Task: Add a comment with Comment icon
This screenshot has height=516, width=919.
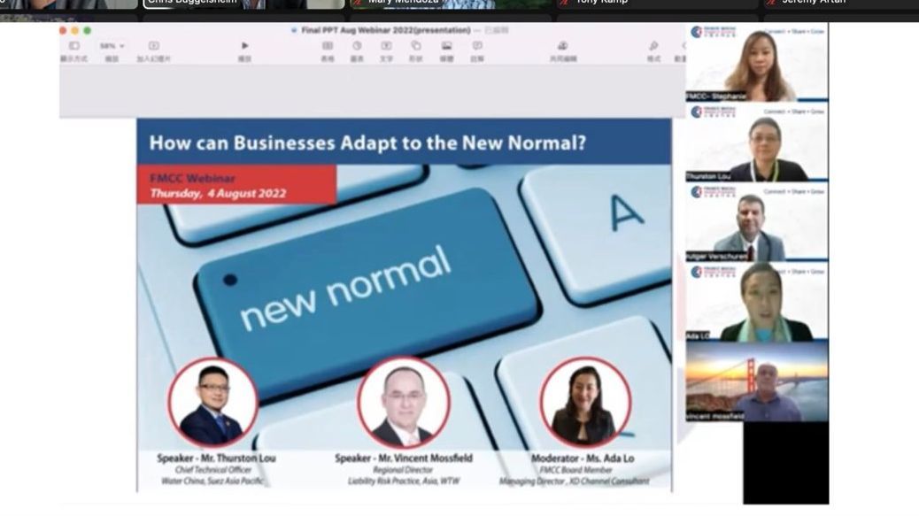Action: click(477, 46)
